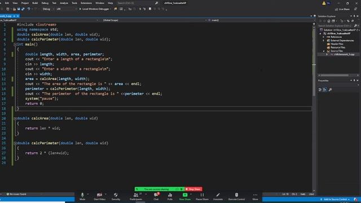
Task: Toggle pin on the cpp editor tab
Action: coord(14,16)
